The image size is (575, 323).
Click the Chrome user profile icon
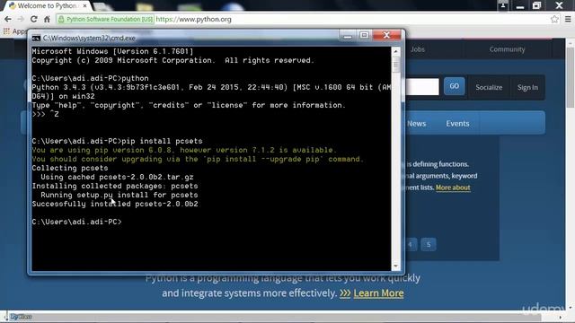[503, 5]
